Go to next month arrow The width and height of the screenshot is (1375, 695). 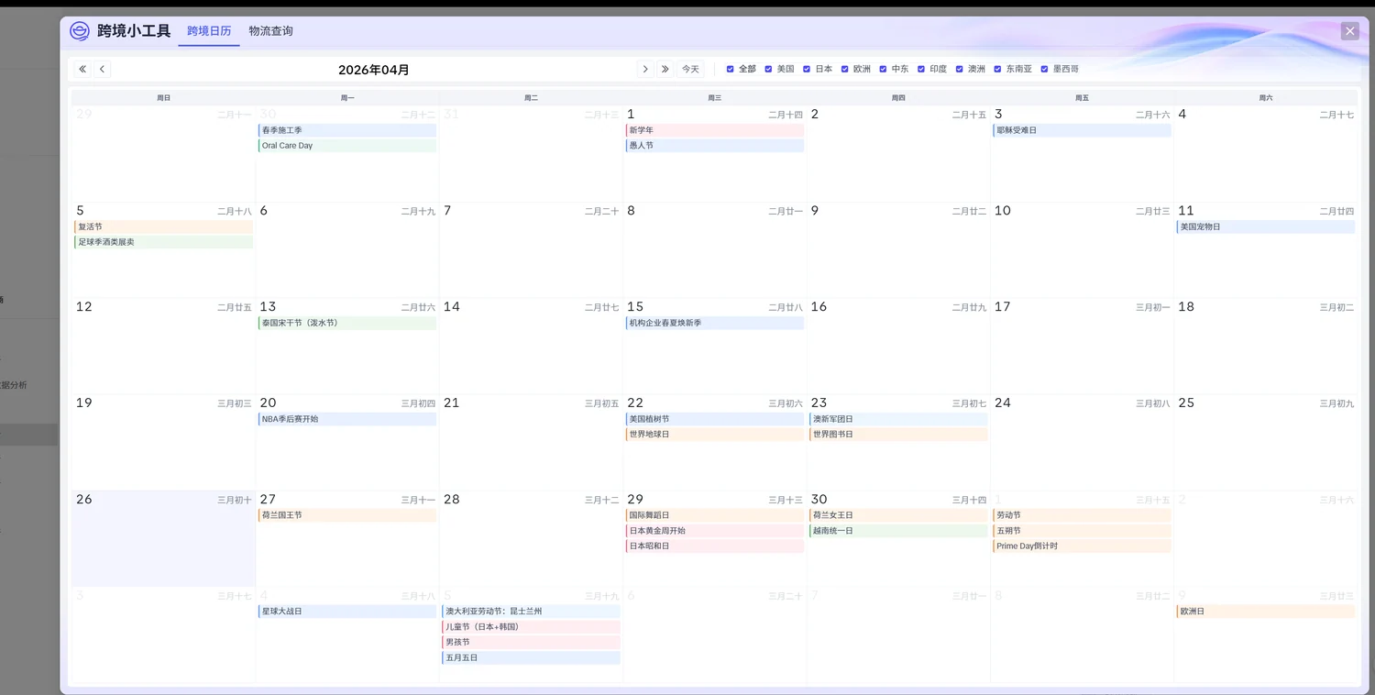(645, 69)
